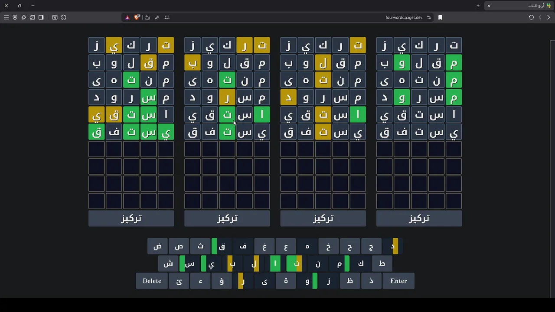Screen dimensions: 555x312
Task: Tap the م key on the keyboard
Action: coord(339,263)
